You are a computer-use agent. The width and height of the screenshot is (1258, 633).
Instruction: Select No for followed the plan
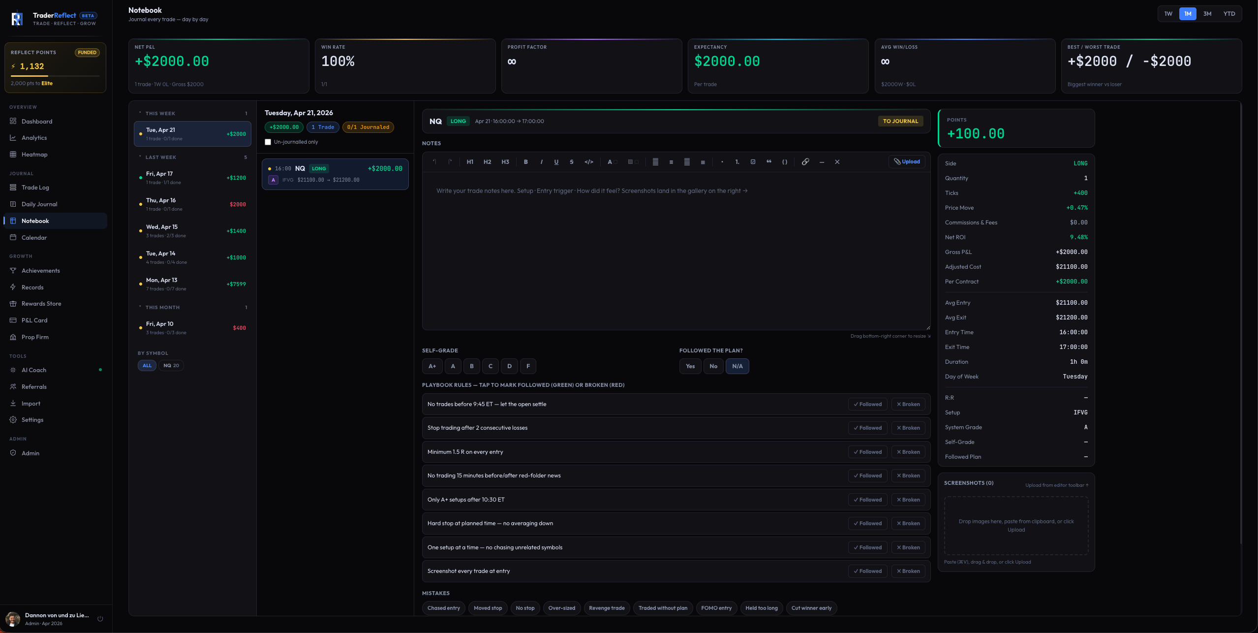tap(713, 366)
